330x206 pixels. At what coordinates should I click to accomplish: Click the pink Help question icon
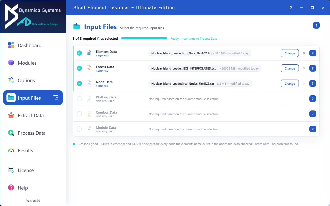coord(11,188)
